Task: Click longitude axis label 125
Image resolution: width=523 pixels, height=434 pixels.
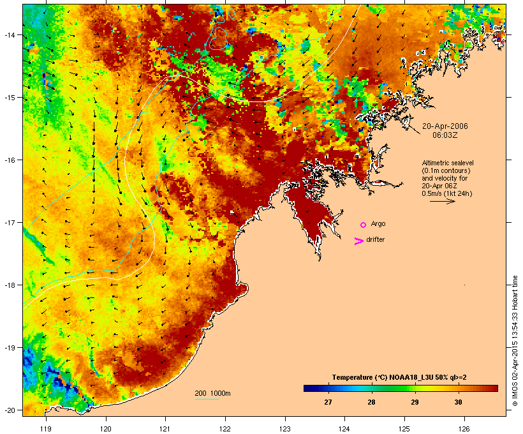Action: coord(404,429)
